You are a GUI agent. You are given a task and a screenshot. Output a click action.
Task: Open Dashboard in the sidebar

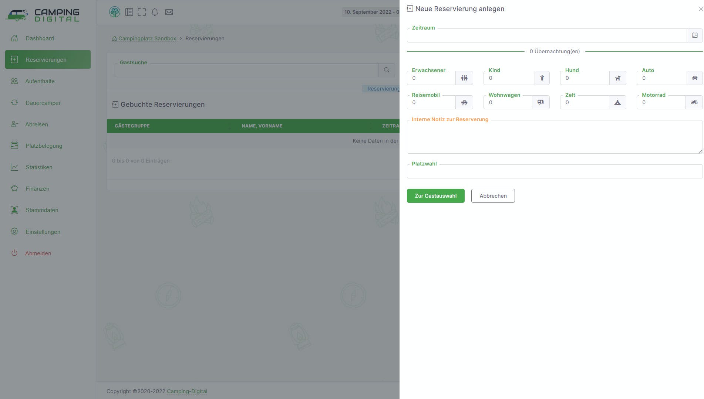[48, 38]
